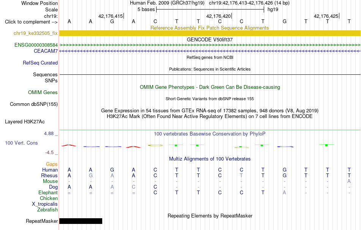This screenshot has height=230, width=361.
Task: Click the chr19: label in ruler
Action: click(x=51, y=16)
